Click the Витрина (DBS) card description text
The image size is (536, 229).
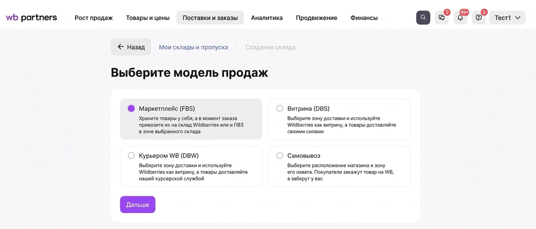point(342,125)
